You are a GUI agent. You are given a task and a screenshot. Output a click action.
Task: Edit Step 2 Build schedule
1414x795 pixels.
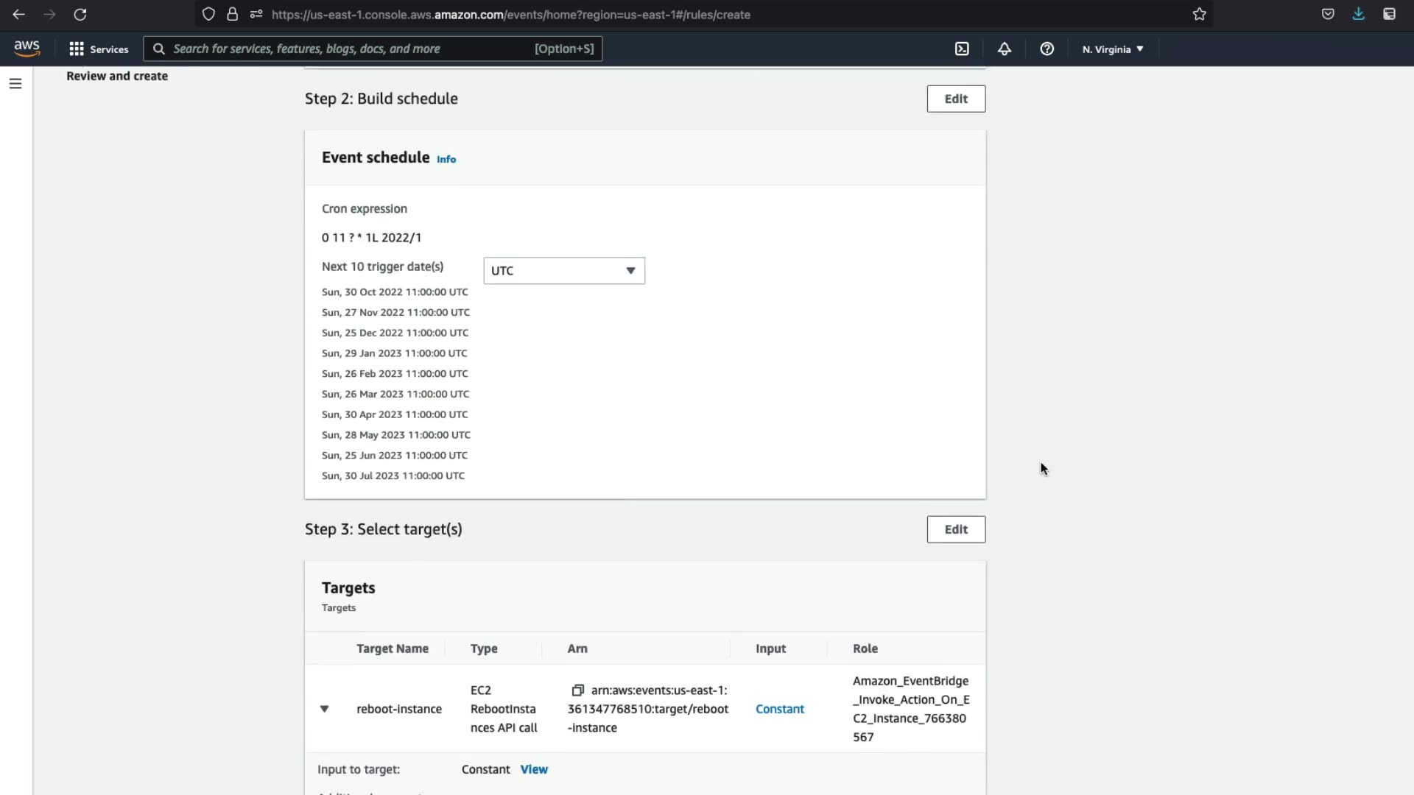point(955,99)
